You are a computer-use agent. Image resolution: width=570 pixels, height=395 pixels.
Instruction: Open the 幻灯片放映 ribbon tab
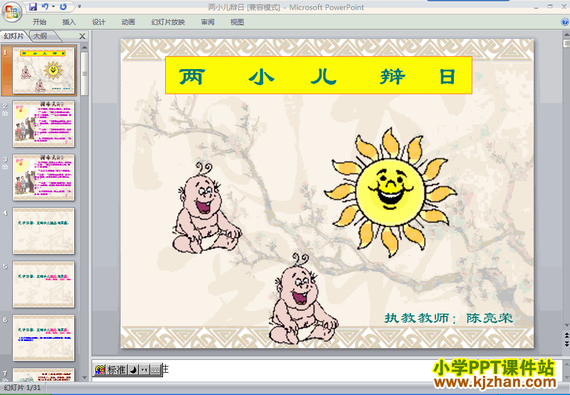point(168,22)
